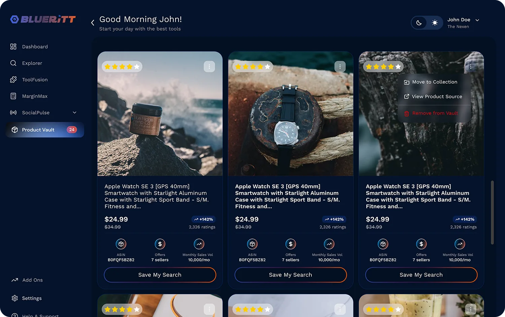This screenshot has width=505, height=317.
Task: Click ASIN box icon on wristwatch card
Action: 252,244
